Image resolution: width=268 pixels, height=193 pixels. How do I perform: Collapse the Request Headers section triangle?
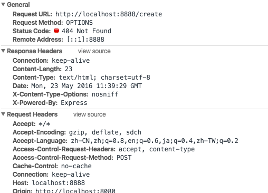point(3,114)
